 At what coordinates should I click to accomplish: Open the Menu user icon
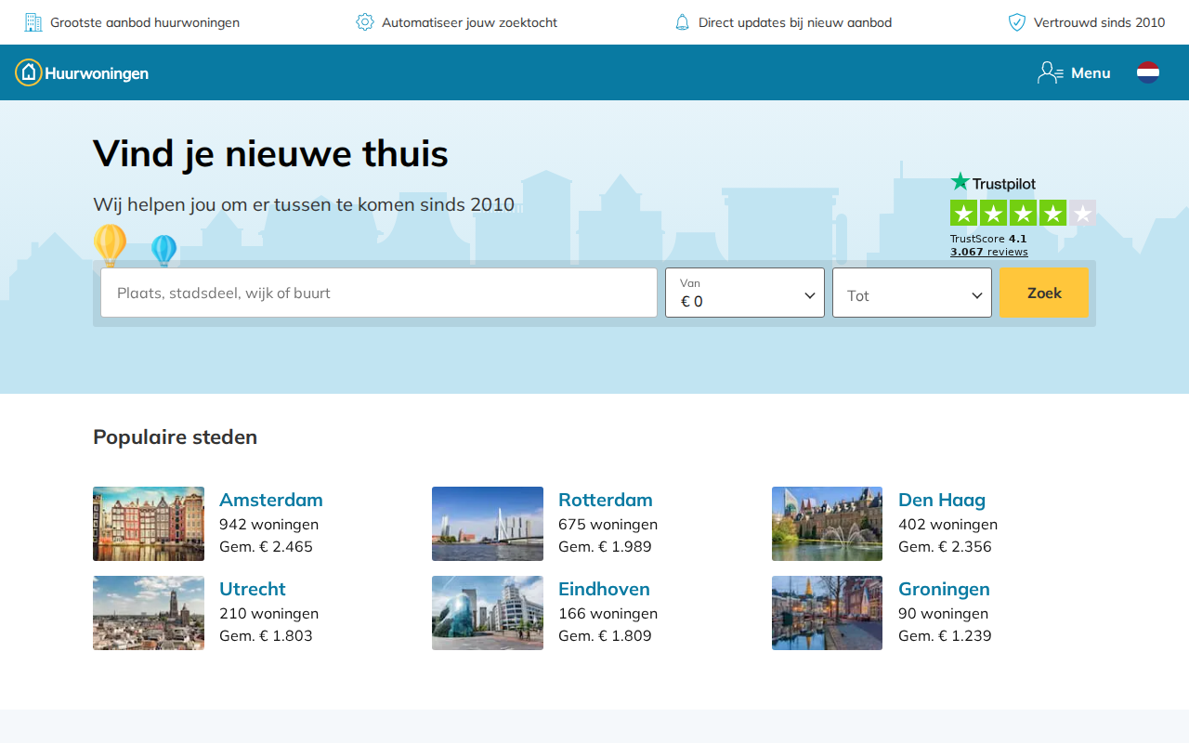click(x=1051, y=72)
